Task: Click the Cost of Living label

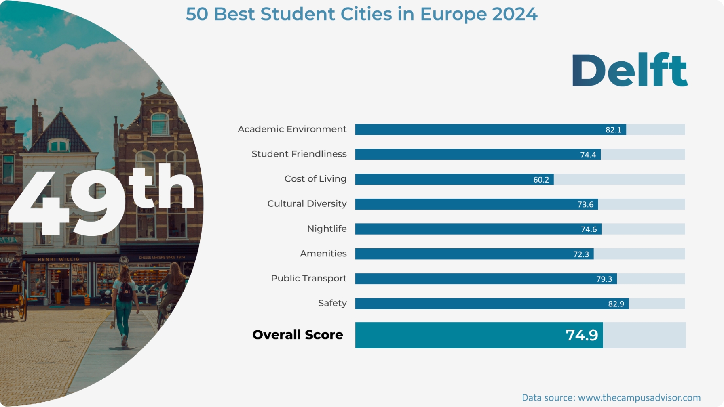Action: pos(315,179)
